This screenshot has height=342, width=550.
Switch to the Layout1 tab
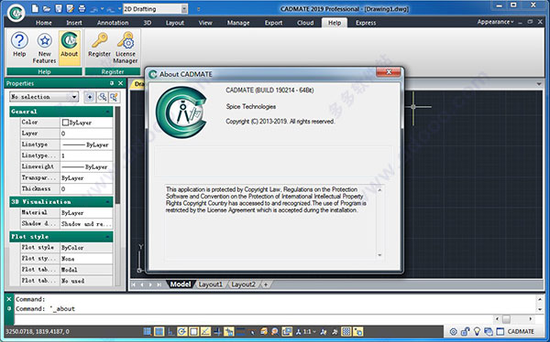tap(211, 284)
